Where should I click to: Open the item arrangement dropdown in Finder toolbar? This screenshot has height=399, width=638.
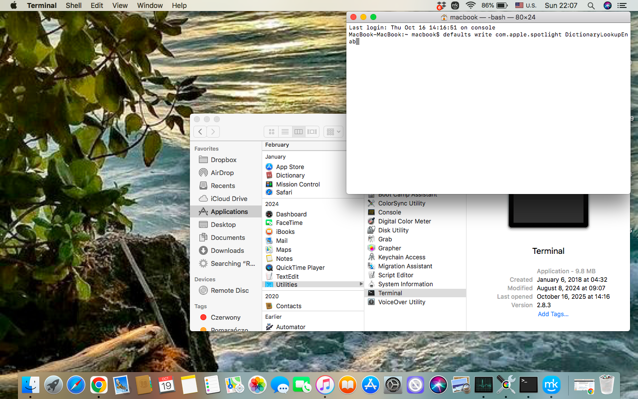point(333,132)
